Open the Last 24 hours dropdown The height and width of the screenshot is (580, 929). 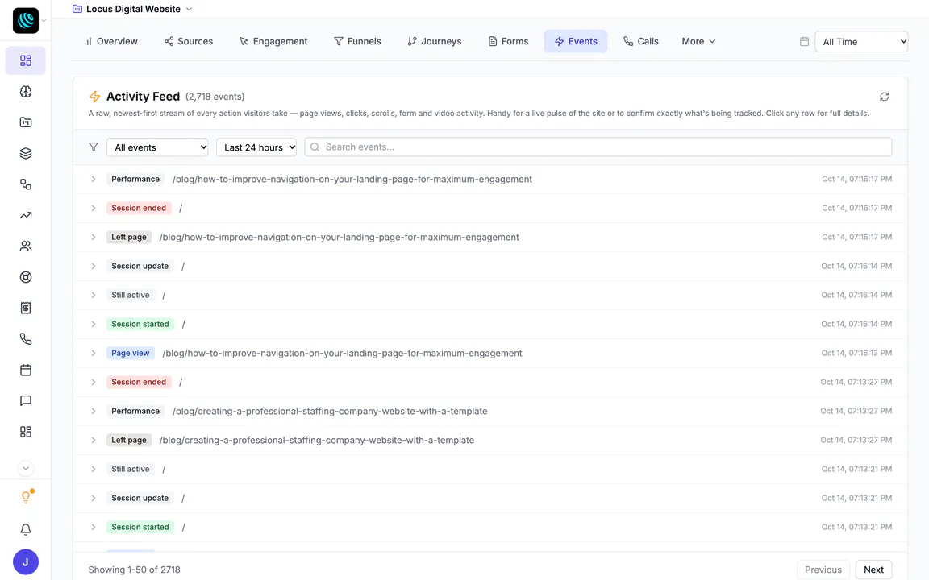pos(256,147)
